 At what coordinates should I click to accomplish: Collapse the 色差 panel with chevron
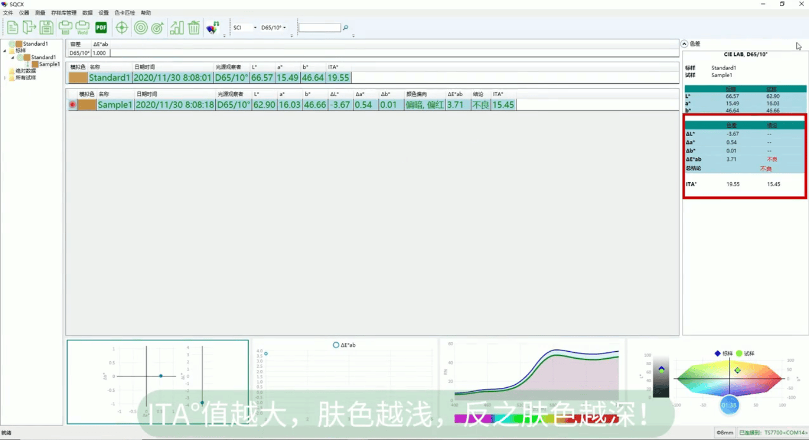tap(685, 44)
